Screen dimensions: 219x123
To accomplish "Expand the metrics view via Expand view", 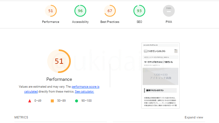I will click(x=194, y=117).
